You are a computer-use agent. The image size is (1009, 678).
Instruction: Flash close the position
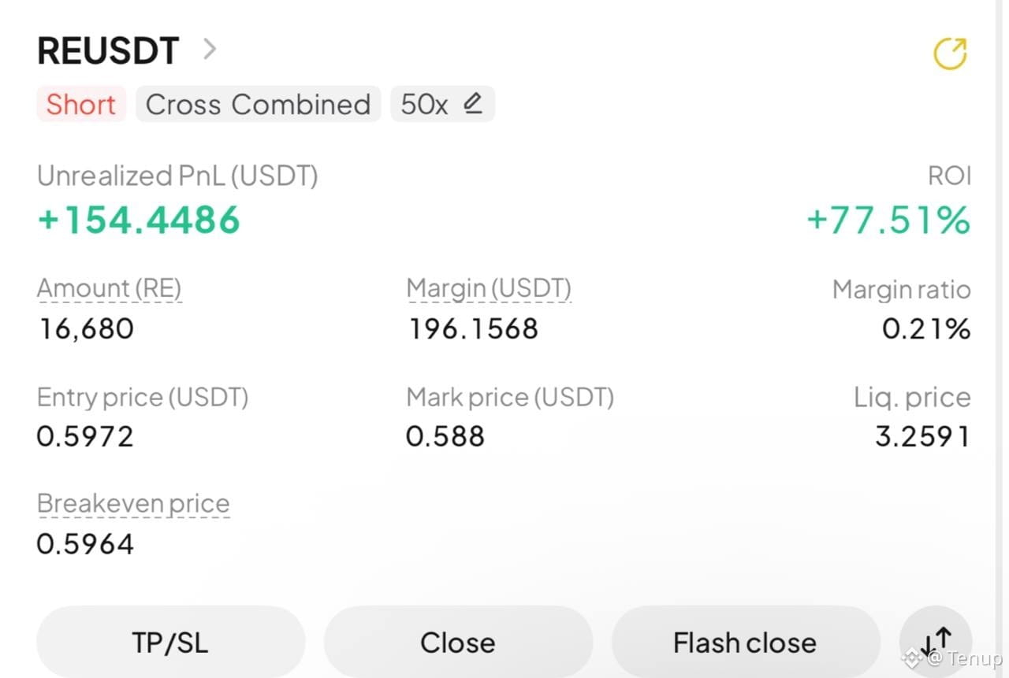[745, 643]
